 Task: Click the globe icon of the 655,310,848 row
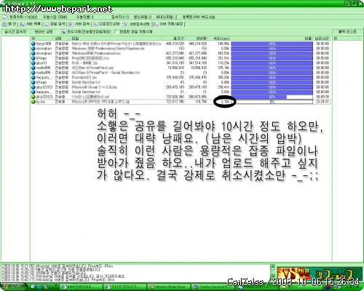33,58
